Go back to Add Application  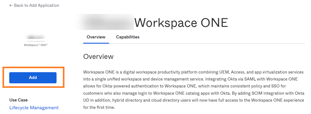(x=34, y=5)
